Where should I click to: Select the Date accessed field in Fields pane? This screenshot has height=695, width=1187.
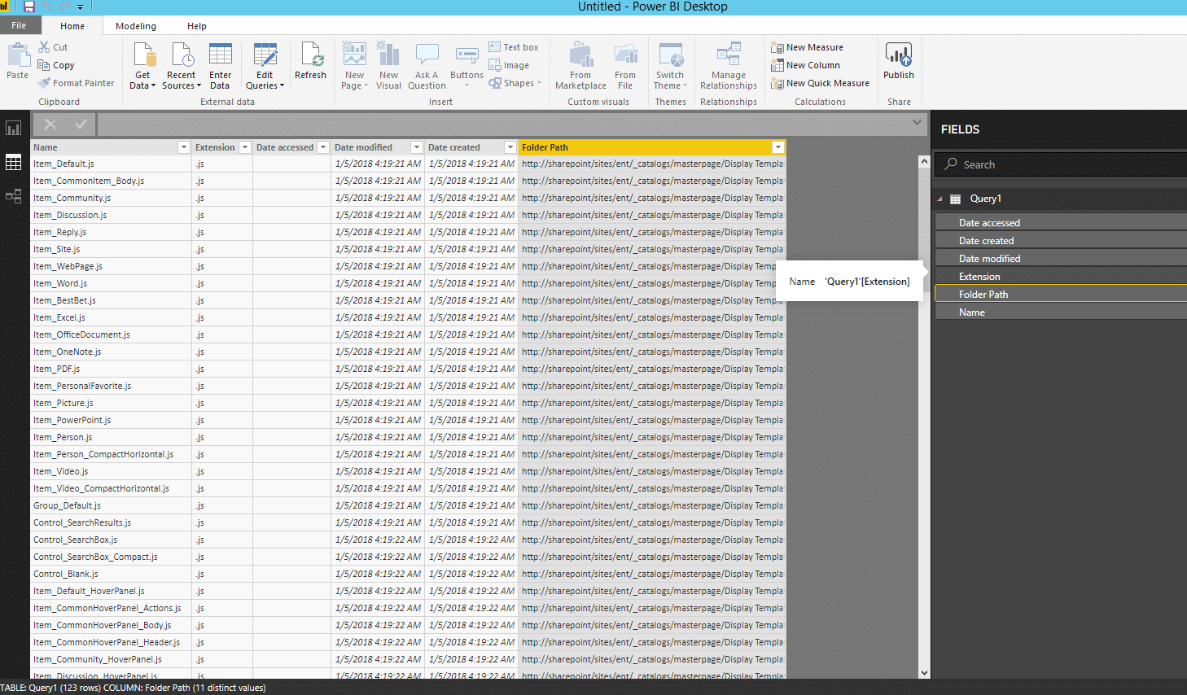pyautogui.click(x=1061, y=223)
